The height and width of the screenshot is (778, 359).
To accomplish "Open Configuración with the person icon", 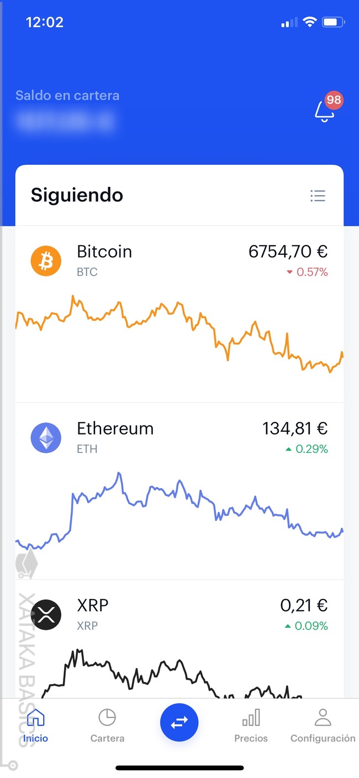I will pyautogui.click(x=323, y=717).
